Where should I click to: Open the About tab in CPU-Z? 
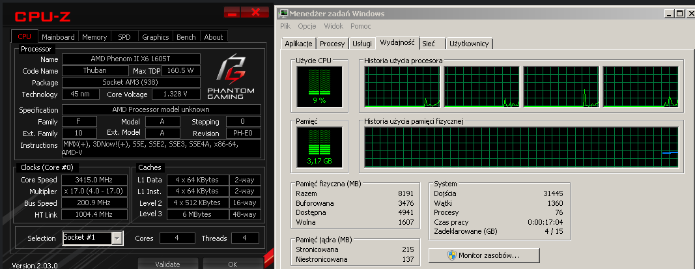(x=214, y=36)
